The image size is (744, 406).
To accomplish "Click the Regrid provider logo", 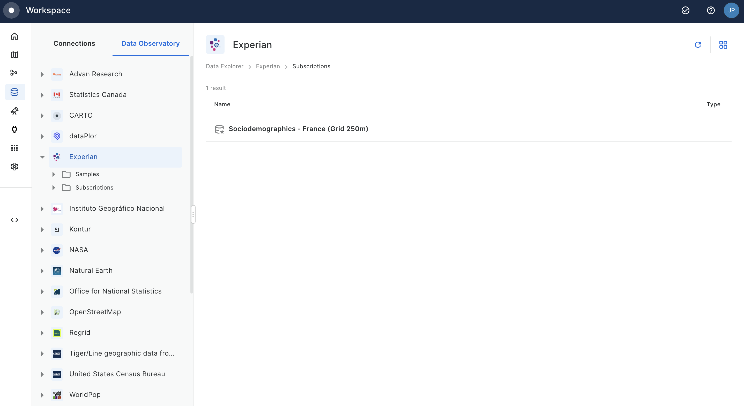I will (57, 333).
